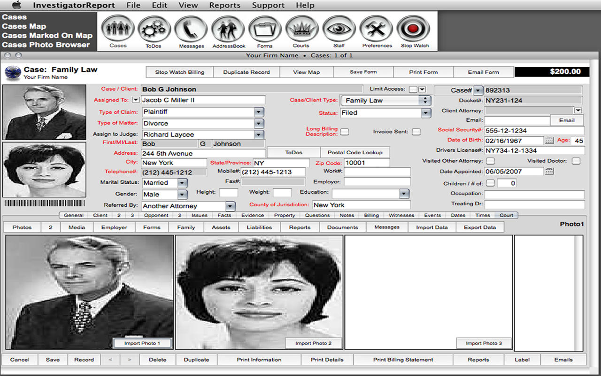Viewport: 601px width, 376px height.
Task: Open the Type of Claim dropdown
Action: coord(259,112)
